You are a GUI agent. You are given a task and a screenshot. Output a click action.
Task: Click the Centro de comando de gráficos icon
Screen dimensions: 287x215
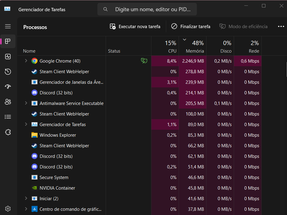point(35,209)
